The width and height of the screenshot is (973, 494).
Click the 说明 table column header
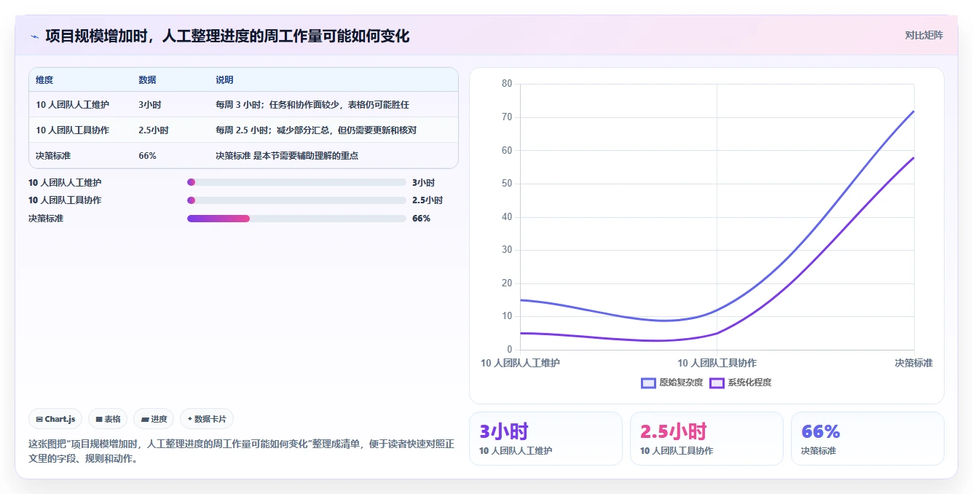click(x=224, y=80)
